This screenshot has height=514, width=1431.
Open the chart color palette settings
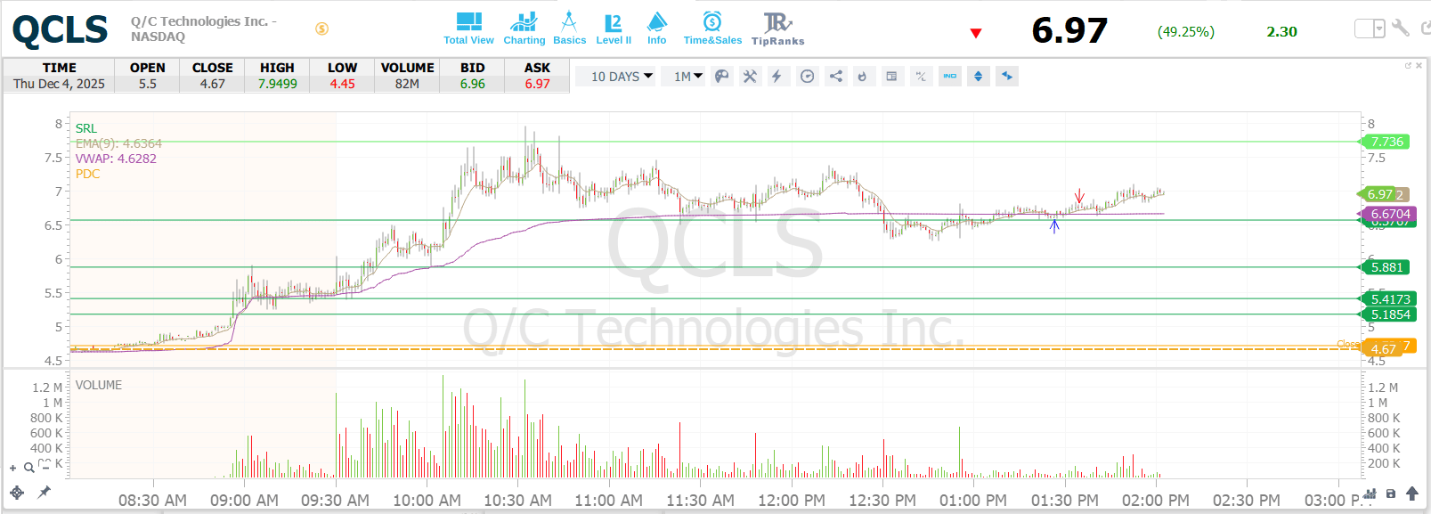click(x=722, y=77)
